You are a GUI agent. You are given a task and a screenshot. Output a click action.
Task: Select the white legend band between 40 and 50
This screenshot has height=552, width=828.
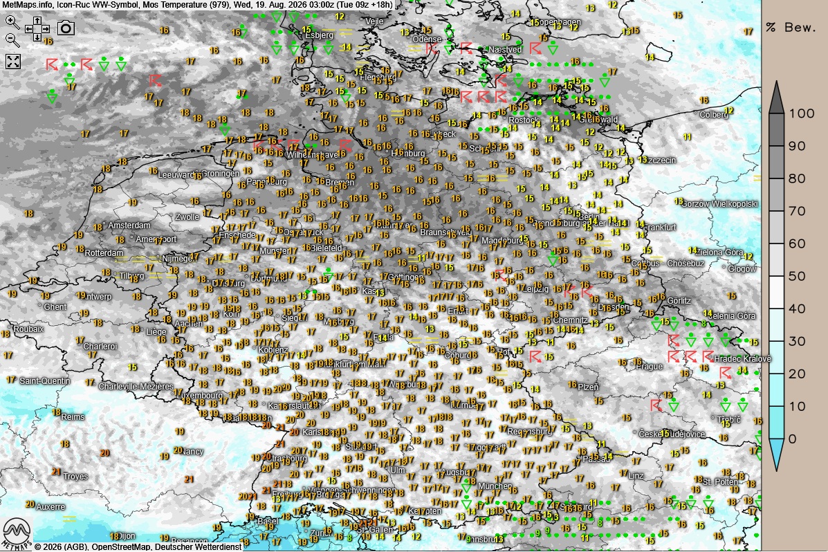click(776, 293)
